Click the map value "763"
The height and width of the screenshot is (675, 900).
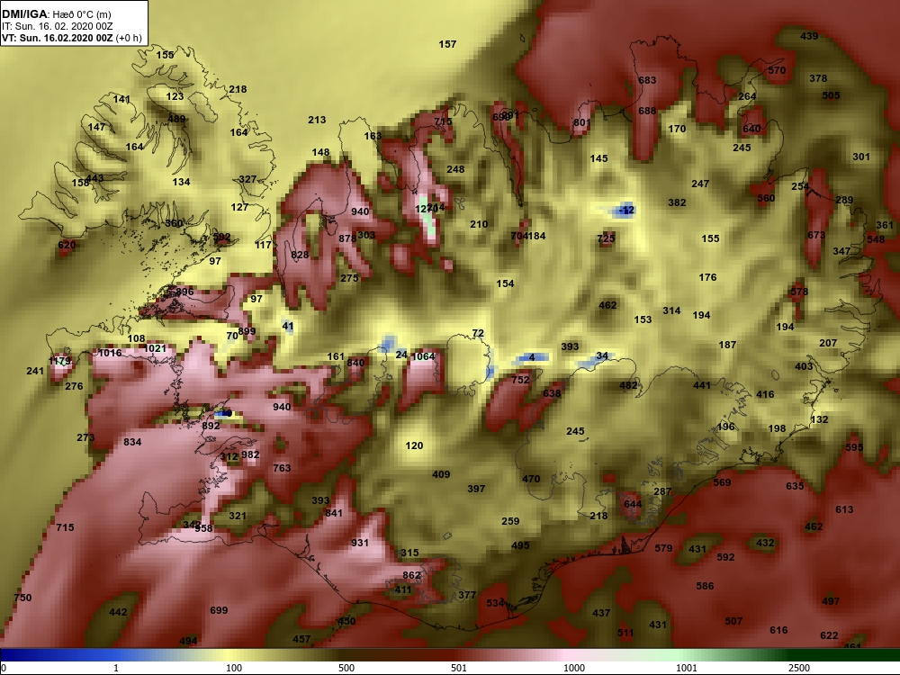(x=282, y=468)
